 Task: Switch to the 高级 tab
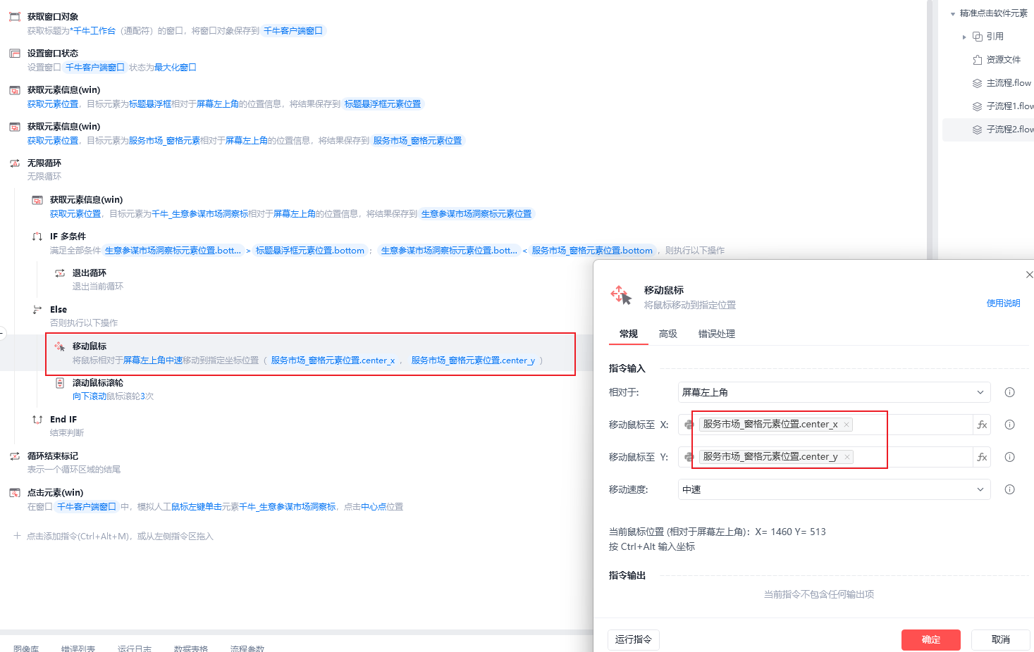coord(668,334)
